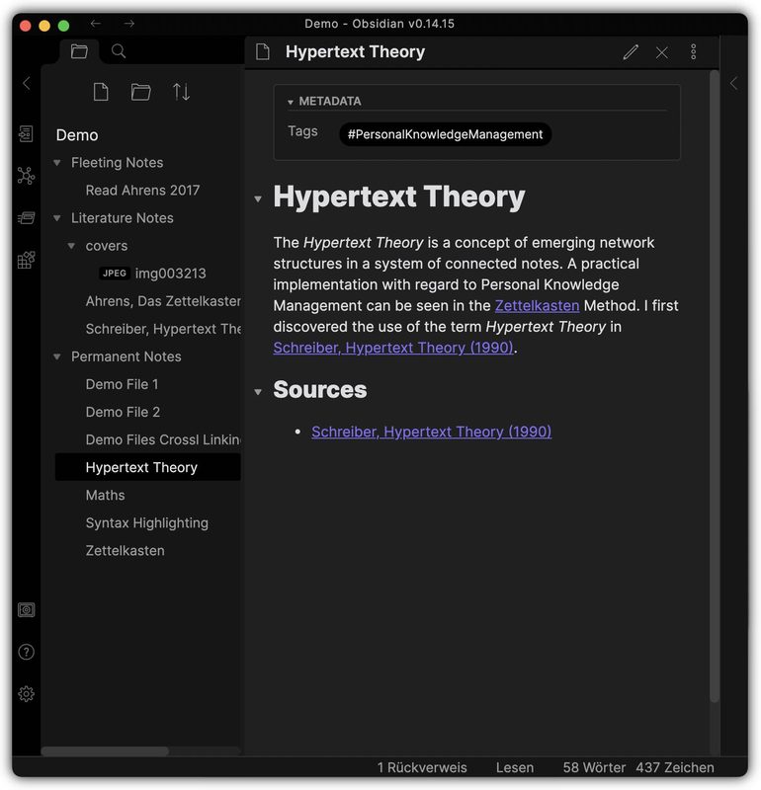761x790 pixels.
Task: Click 1 Rückverweis in status bar
Action: 422,768
